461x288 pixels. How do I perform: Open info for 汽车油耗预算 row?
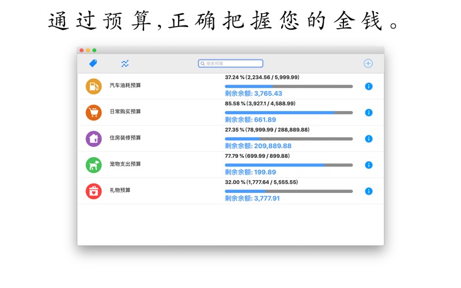369,86
